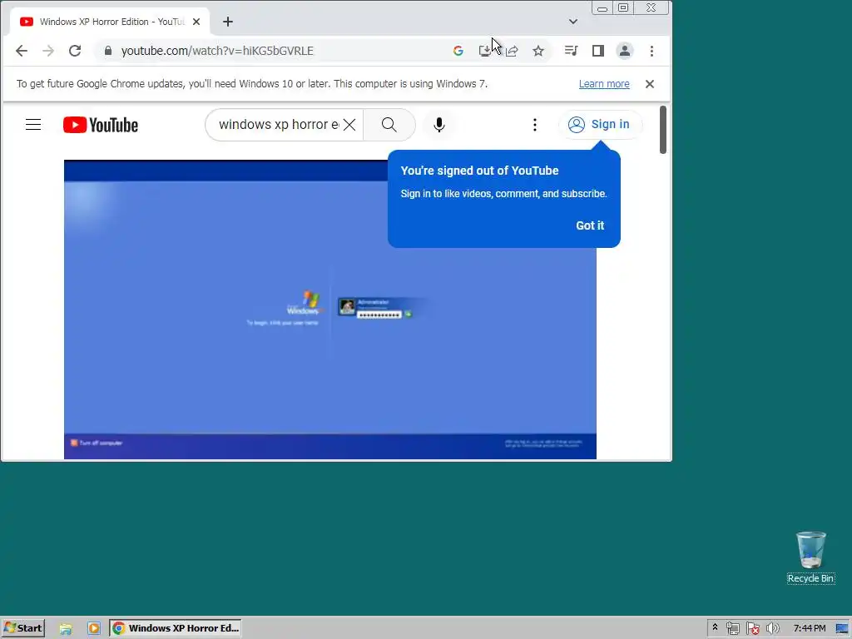Dismiss tooltip with Got it

pos(590,225)
